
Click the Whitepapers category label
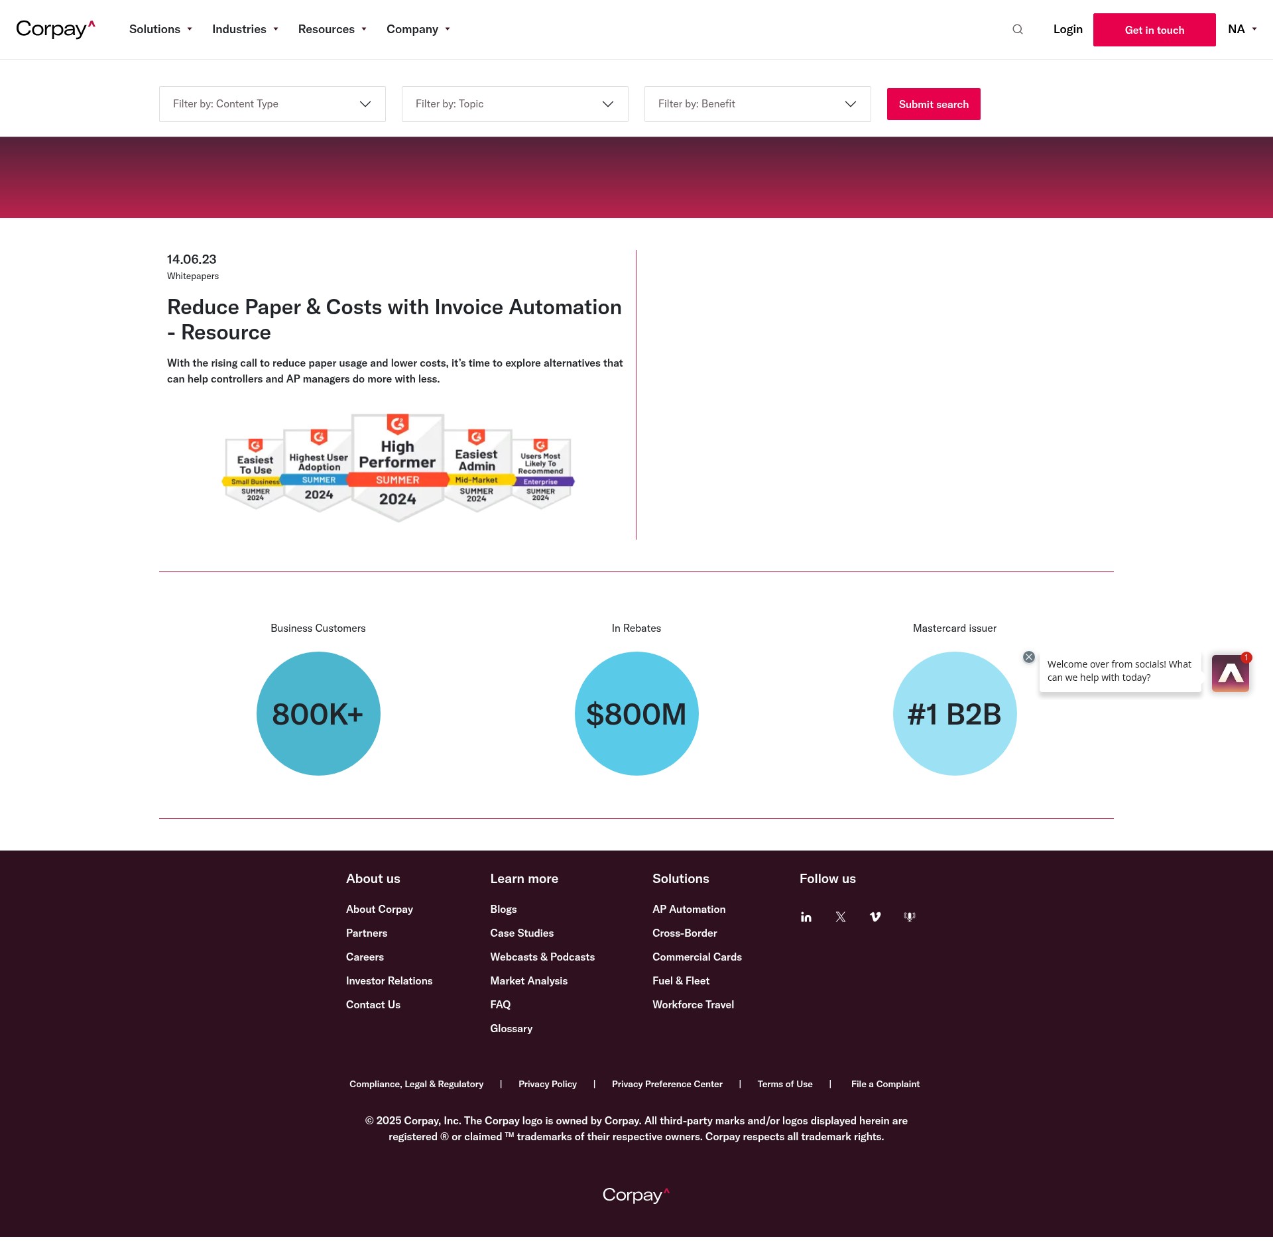193,276
